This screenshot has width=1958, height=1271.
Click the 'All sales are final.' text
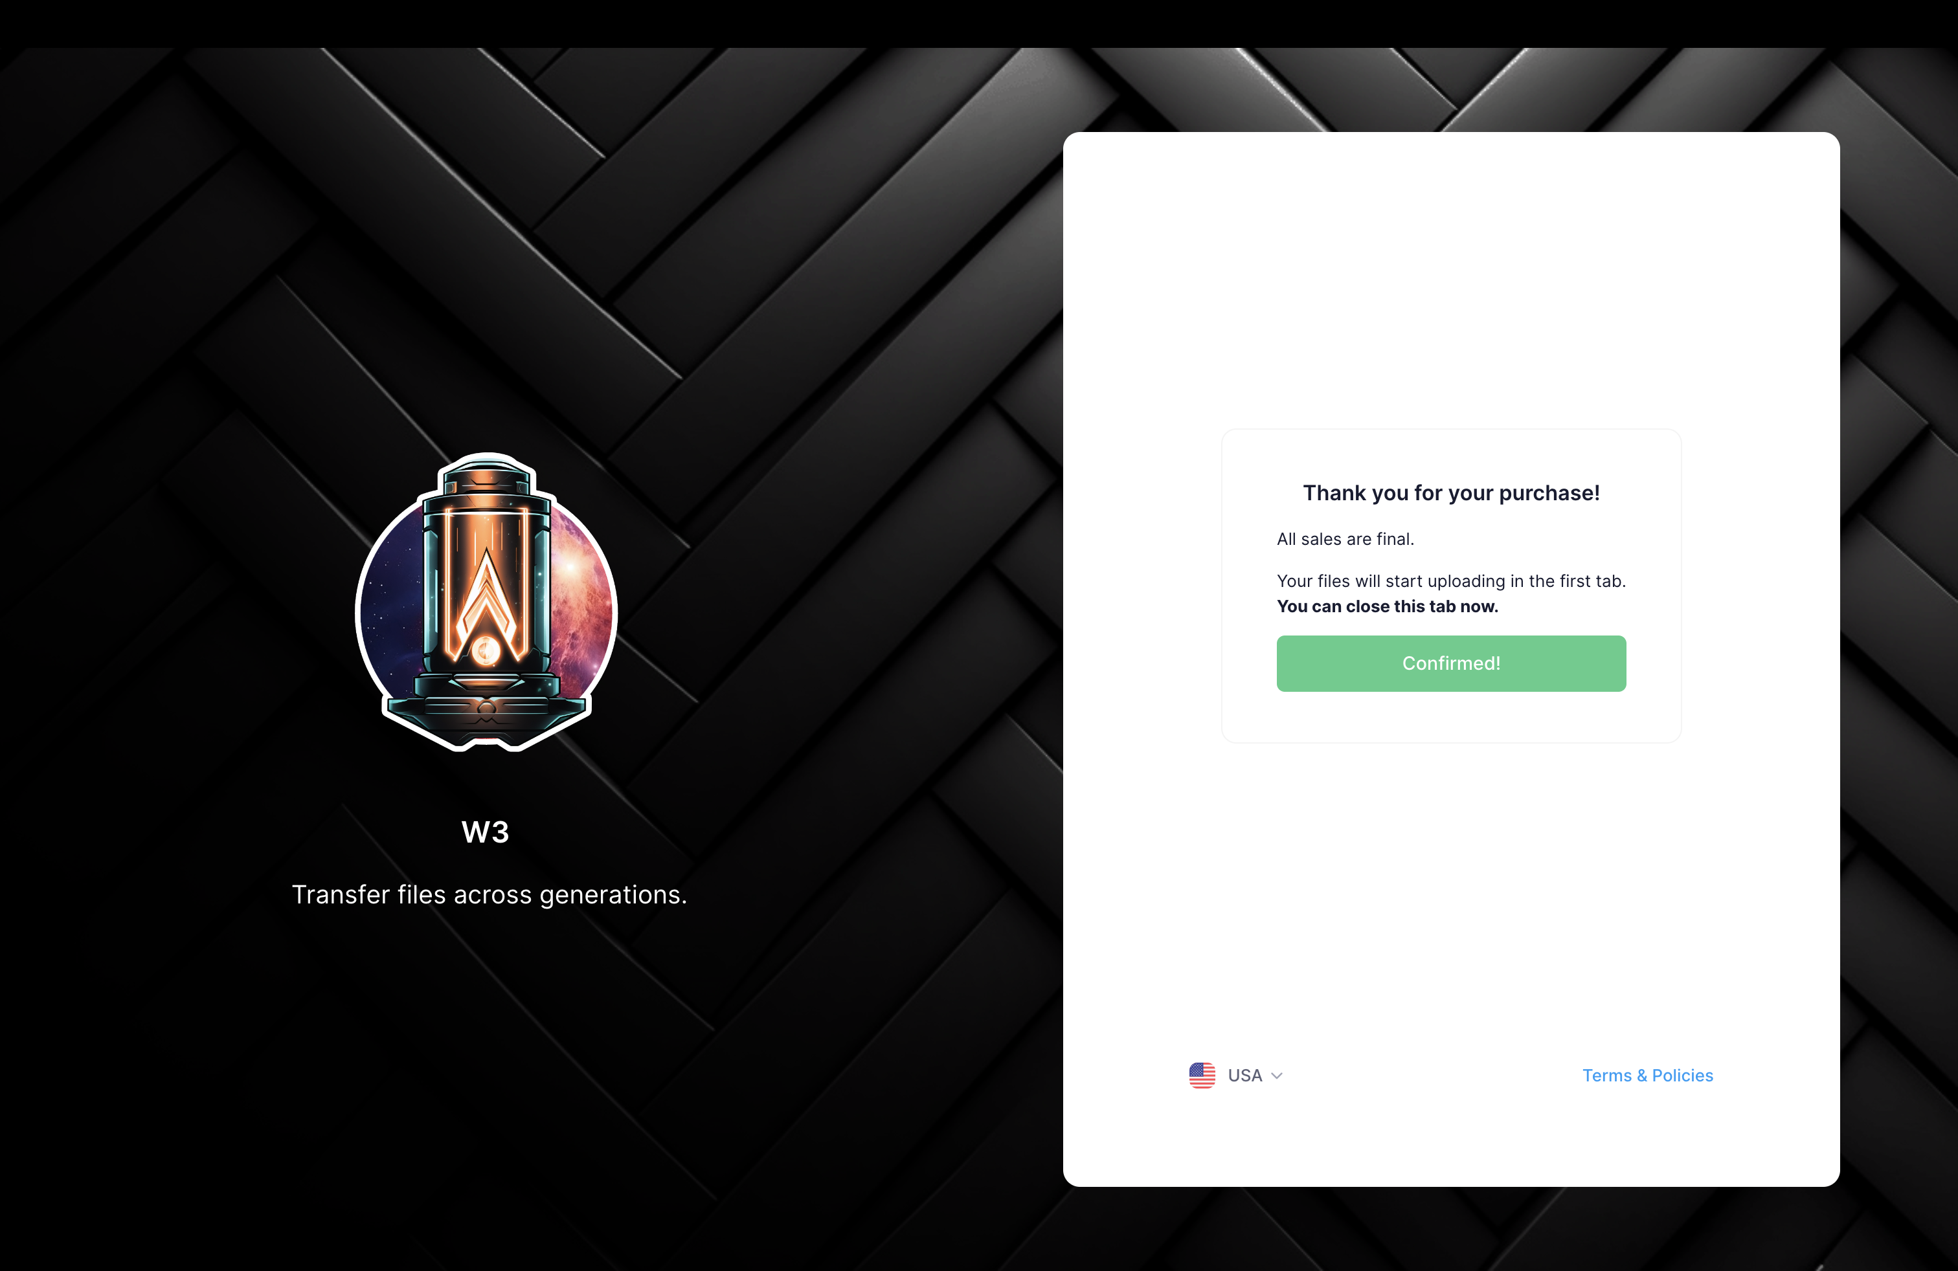point(1345,539)
